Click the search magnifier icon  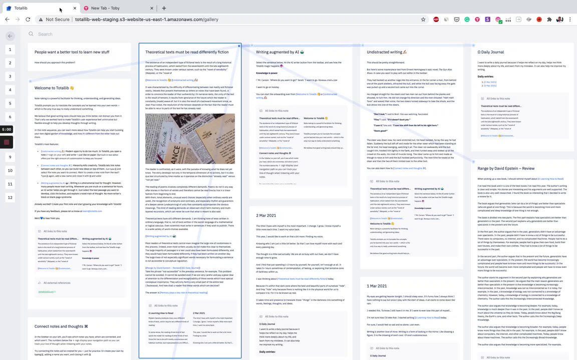click(31, 34)
